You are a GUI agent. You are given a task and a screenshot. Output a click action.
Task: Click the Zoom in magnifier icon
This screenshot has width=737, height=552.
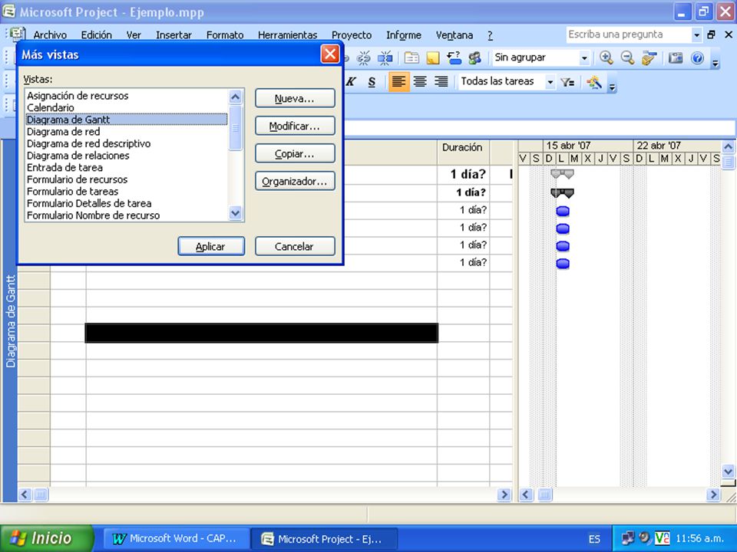(606, 58)
